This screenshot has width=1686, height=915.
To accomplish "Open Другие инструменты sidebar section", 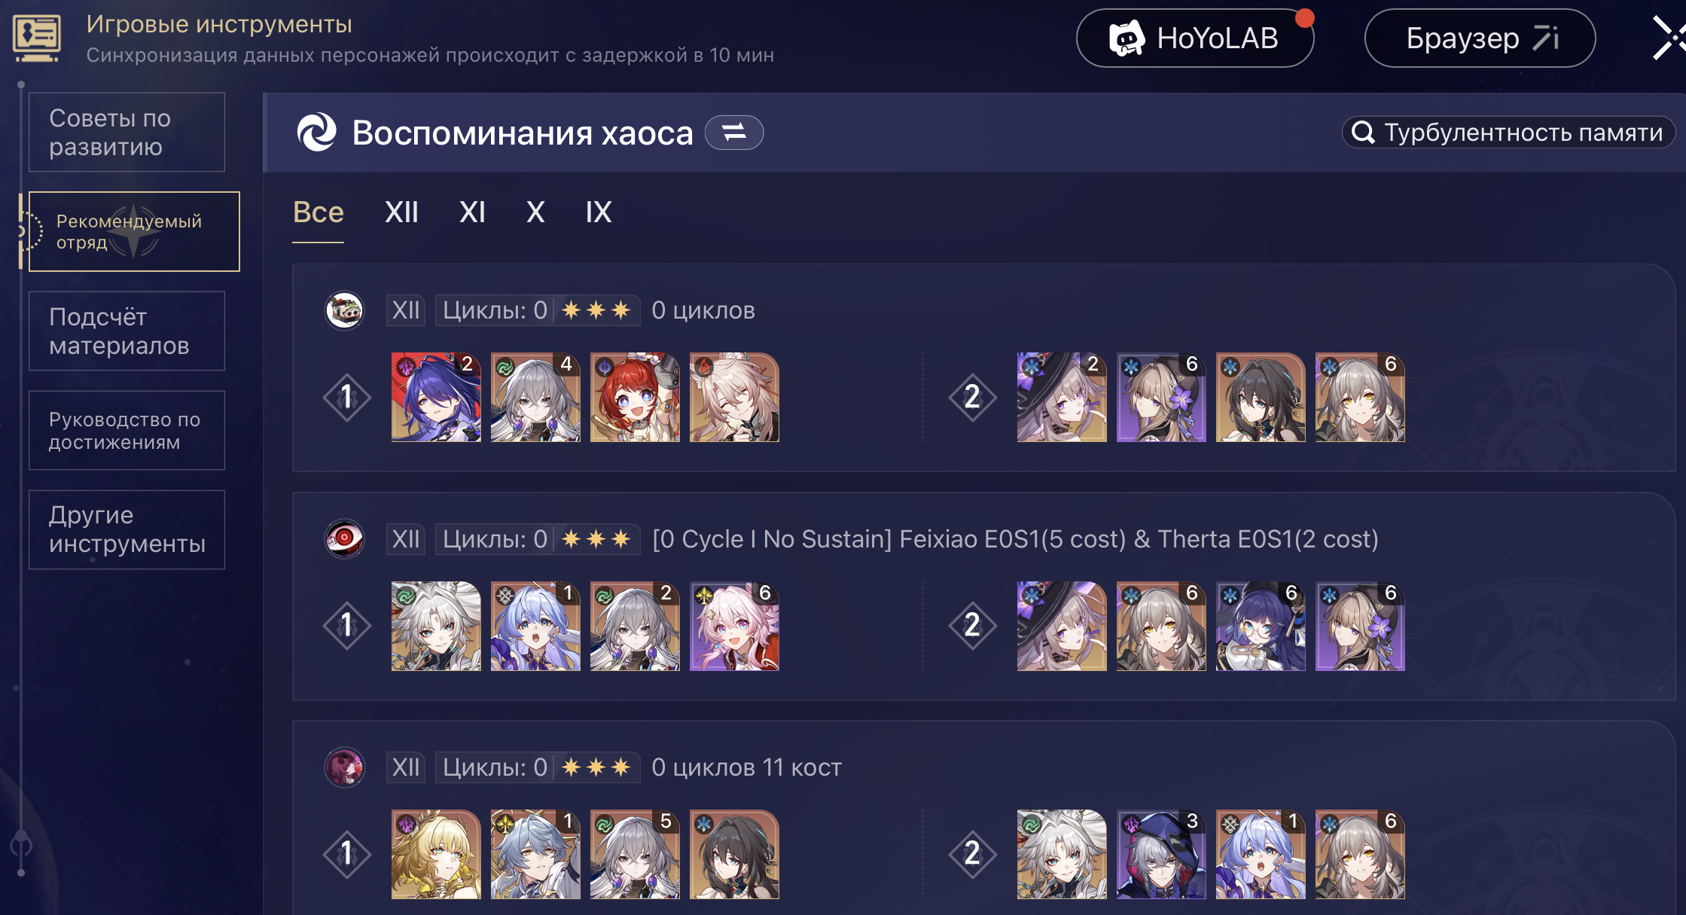I will point(127,530).
